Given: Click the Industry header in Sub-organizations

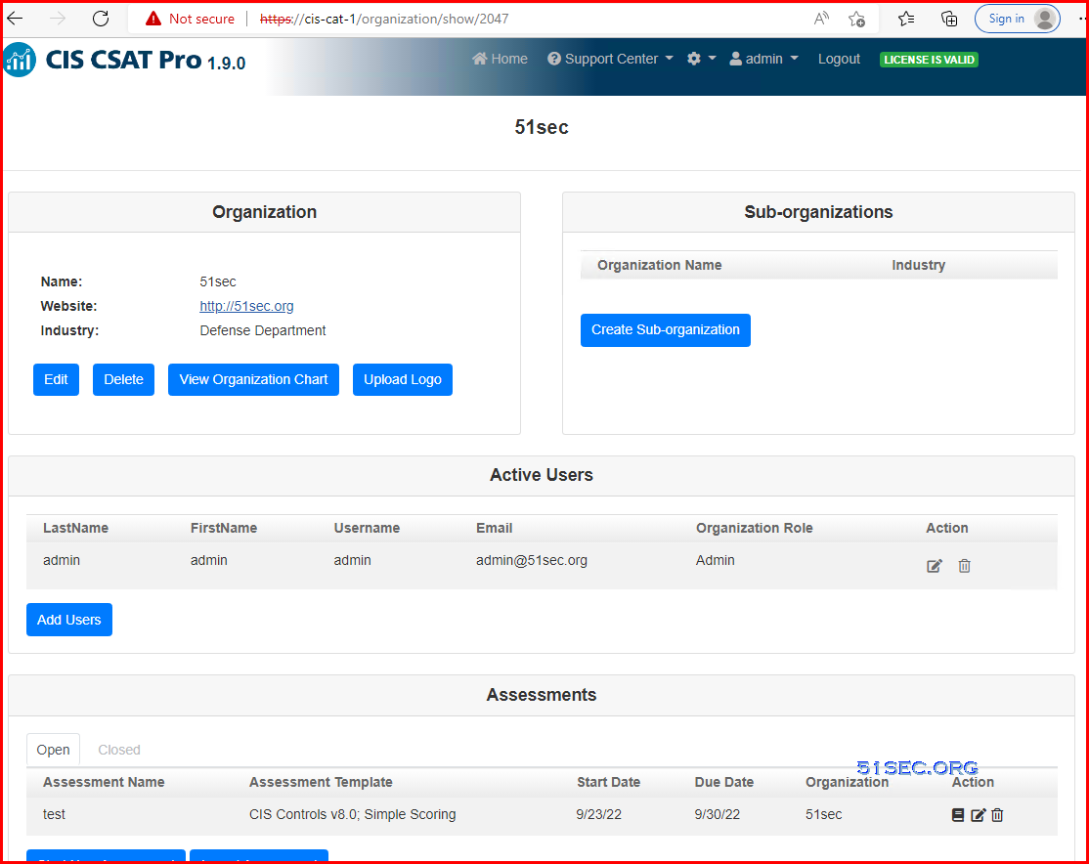Looking at the screenshot, I should coord(919,265).
